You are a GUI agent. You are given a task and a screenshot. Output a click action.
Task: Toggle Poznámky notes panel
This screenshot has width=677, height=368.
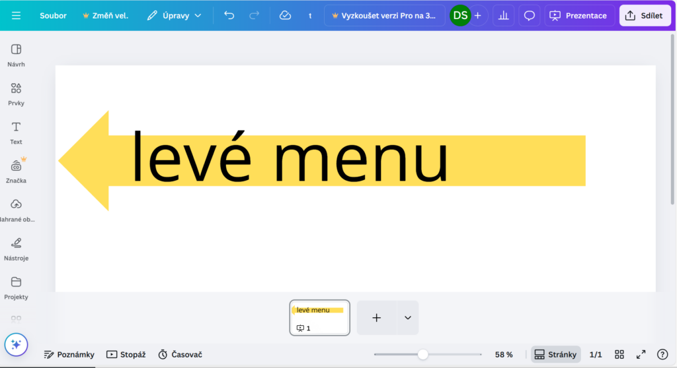[69, 354]
